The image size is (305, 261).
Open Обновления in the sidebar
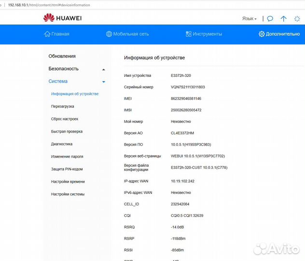62,56
